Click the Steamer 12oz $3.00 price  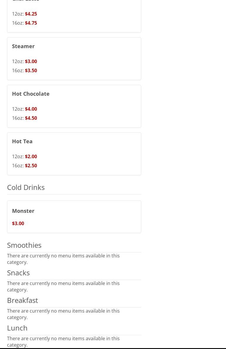tap(31, 61)
